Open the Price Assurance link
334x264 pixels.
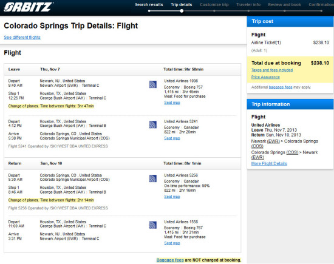pyautogui.click(x=265, y=77)
